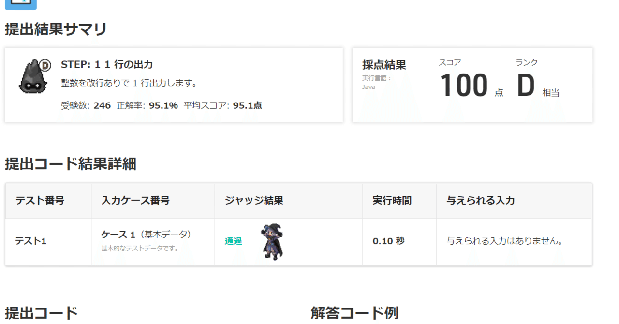Click the 受験数 246 statistic

86,104
